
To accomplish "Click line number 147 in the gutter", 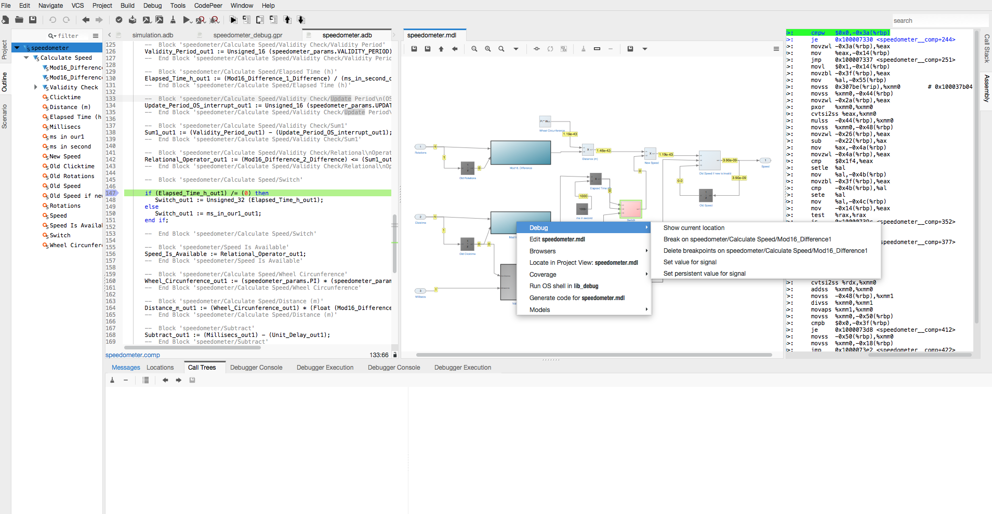I will [111, 193].
